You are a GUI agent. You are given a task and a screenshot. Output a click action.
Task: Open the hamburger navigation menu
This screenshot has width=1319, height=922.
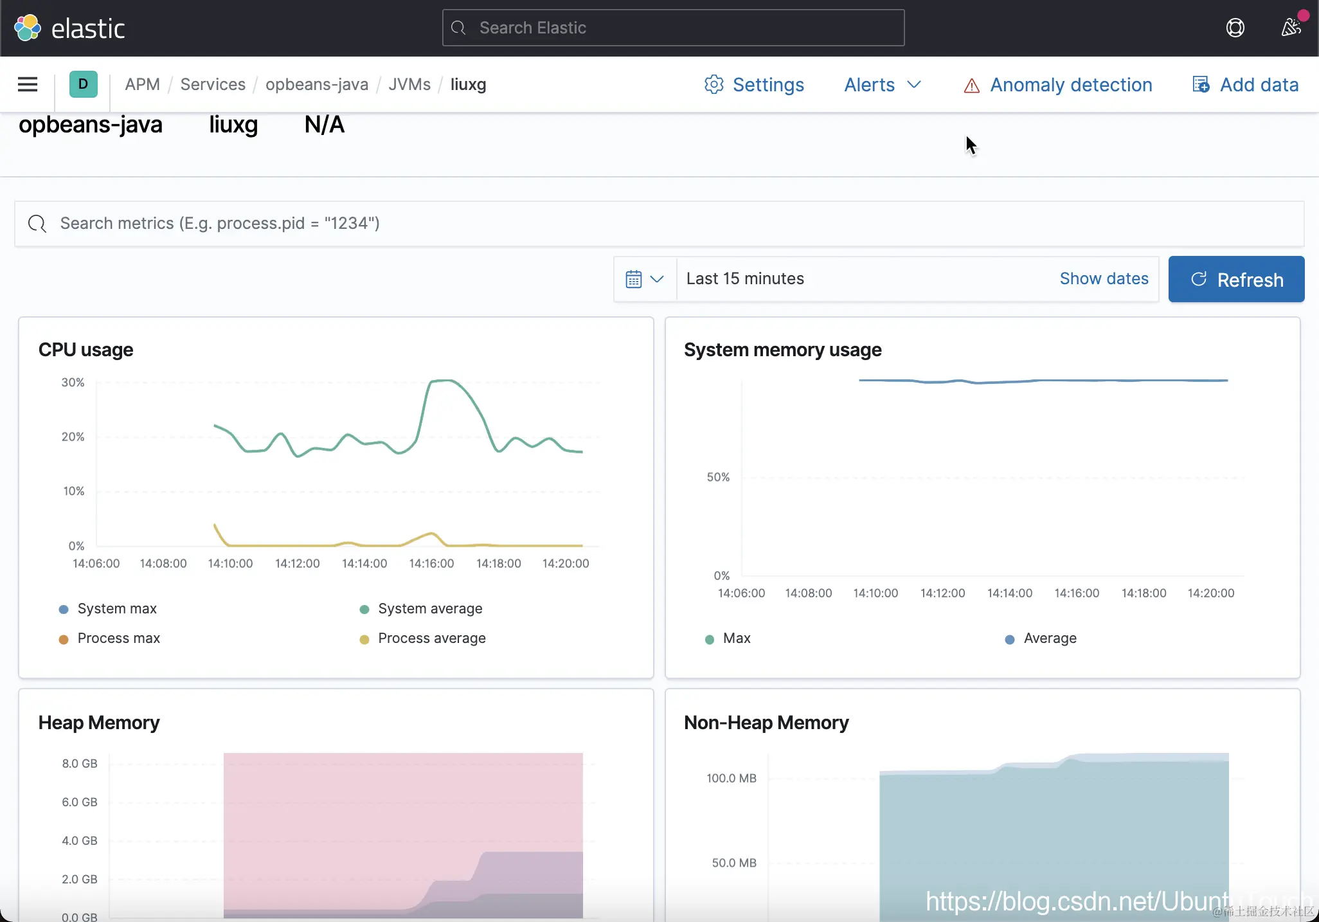pyautogui.click(x=28, y=84)
